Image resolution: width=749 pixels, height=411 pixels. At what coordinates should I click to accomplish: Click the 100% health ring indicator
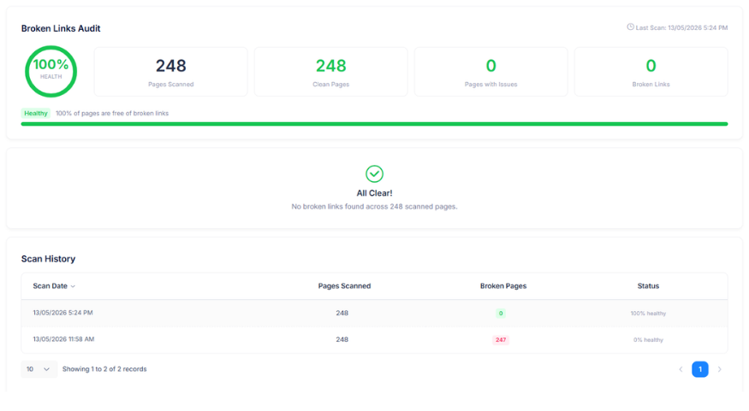pyautogui.click(x=51, y=72)
